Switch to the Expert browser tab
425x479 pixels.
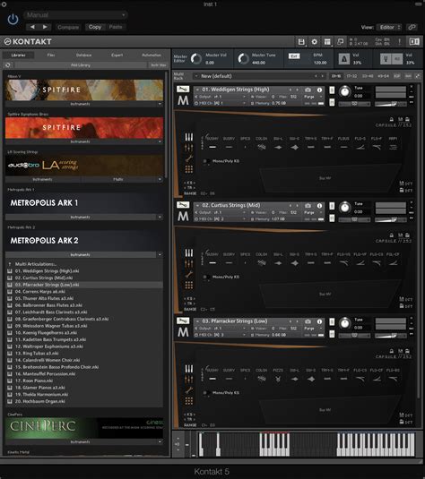(117, 56)
